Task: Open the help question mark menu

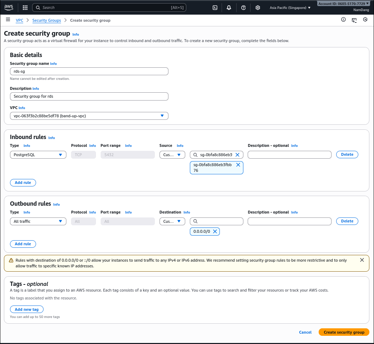Action: (243, 7)
